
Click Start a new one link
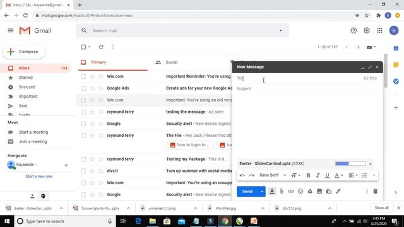(x=39, y=177)
